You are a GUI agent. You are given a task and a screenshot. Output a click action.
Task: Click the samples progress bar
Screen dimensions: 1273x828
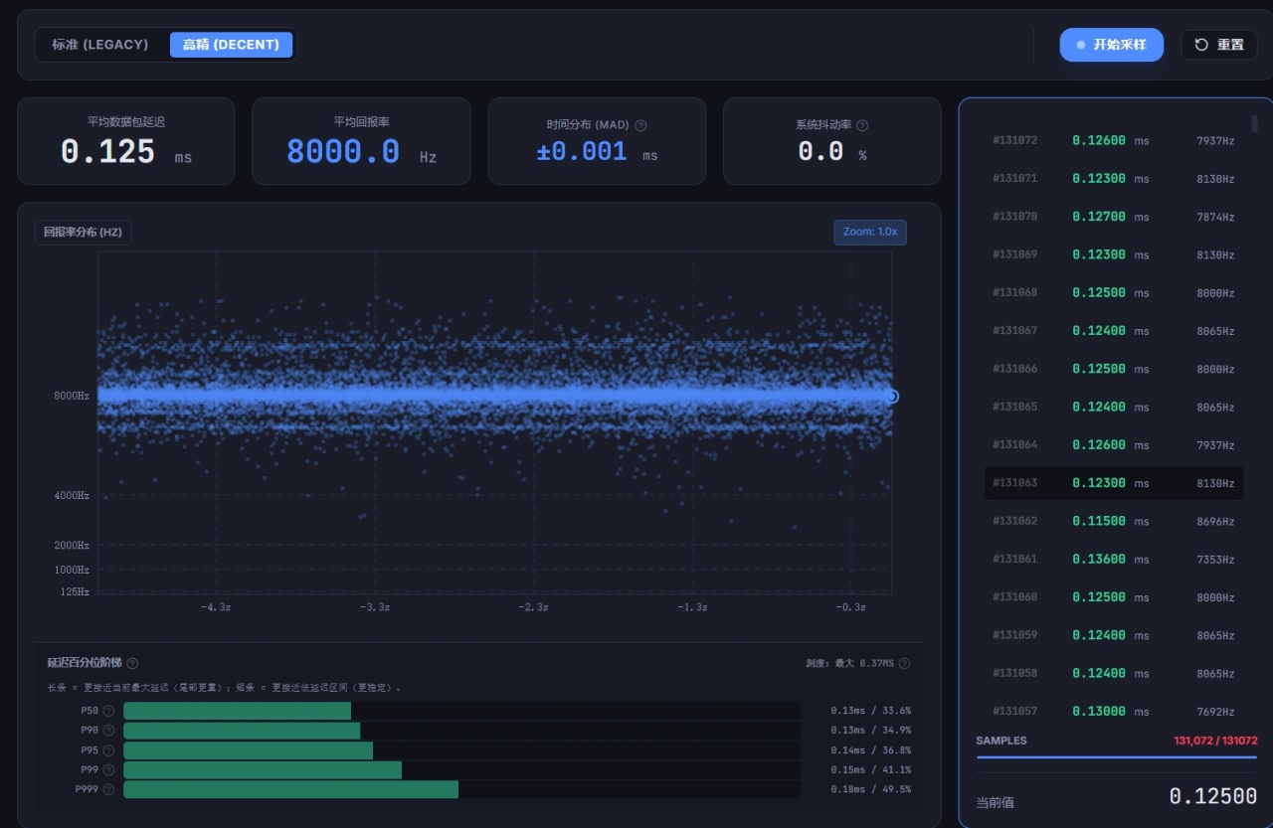click(1117, 757)
